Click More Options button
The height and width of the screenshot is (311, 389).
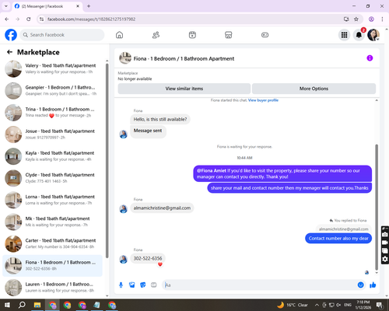pos(314,89)
